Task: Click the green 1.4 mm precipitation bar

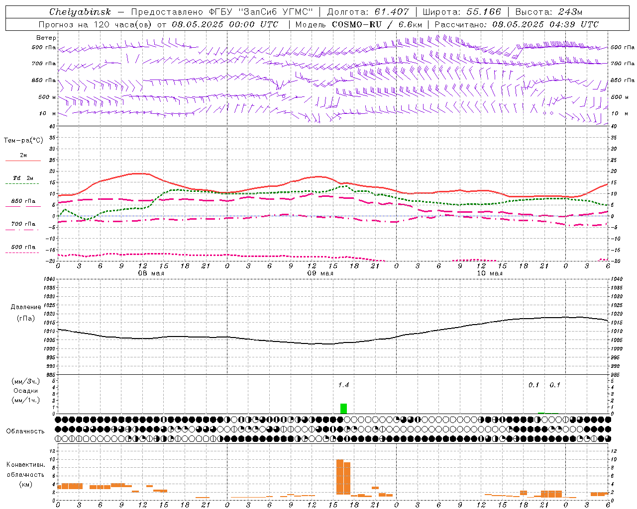Action: [x=343, y=408]
